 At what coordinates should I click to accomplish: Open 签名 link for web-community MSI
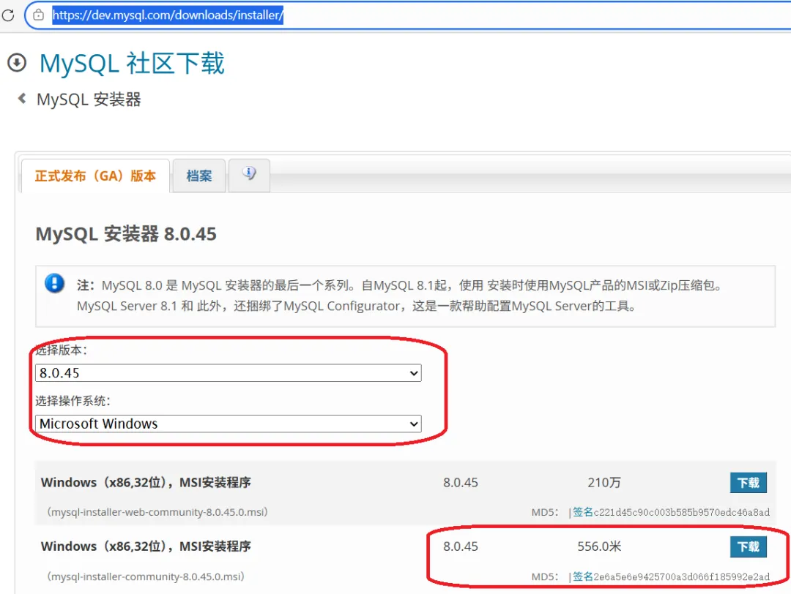click(x=583, y=512)
